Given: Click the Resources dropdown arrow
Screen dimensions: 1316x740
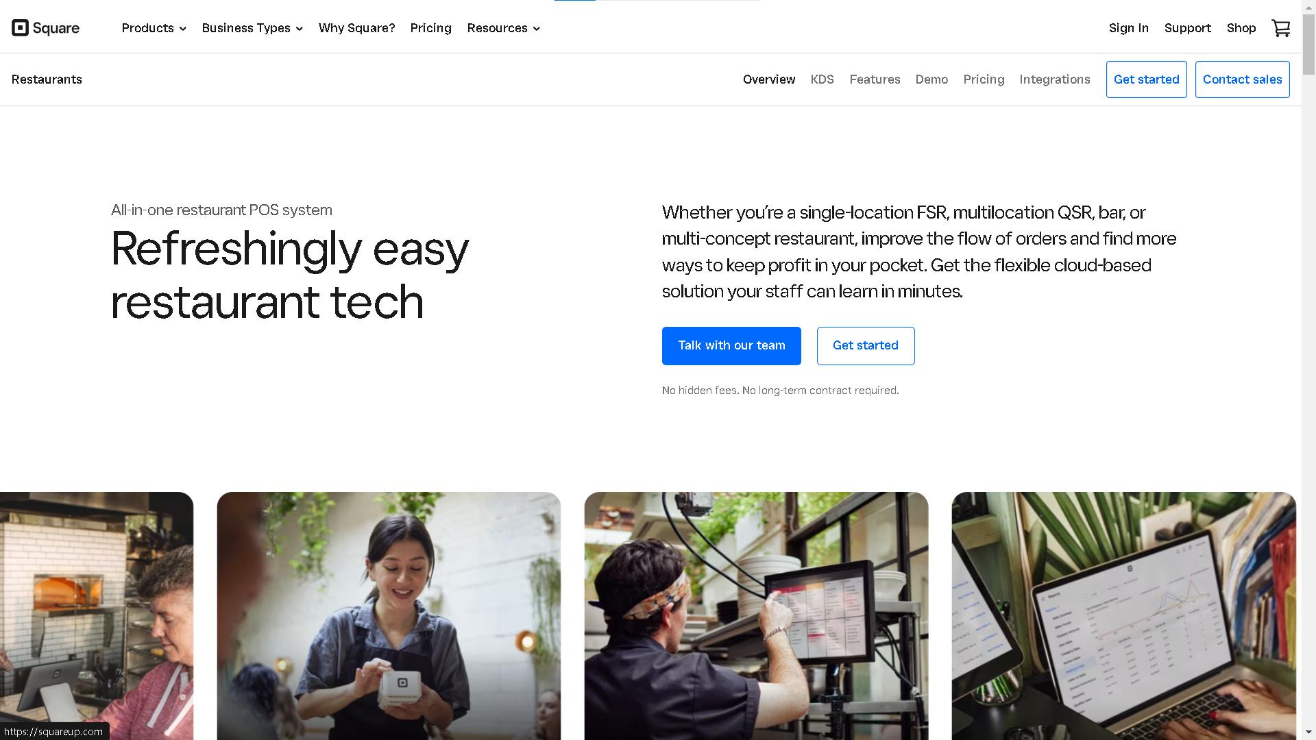Looking at the screenshot, I should point(536,28).
